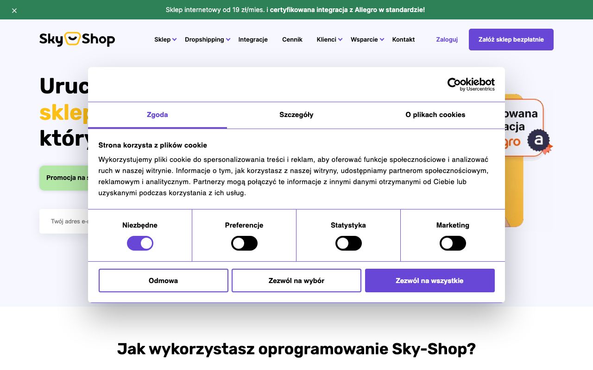Screen dimensions: 593x370
Task: Click the Zaloguj link
Action: (x=447, y=39)
